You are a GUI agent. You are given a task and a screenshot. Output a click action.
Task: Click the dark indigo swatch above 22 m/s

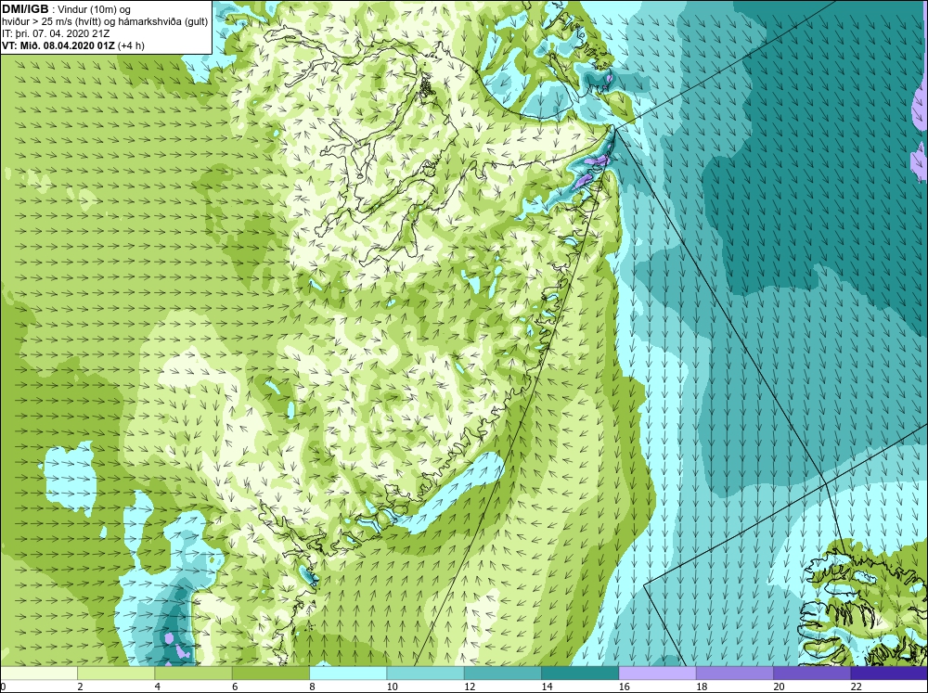point(889,673)
